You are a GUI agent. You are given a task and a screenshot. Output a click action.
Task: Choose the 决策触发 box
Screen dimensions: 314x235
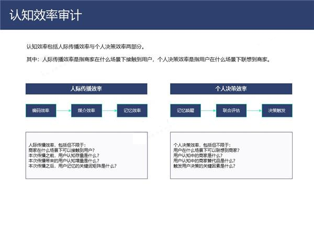(x=277, y=111)
